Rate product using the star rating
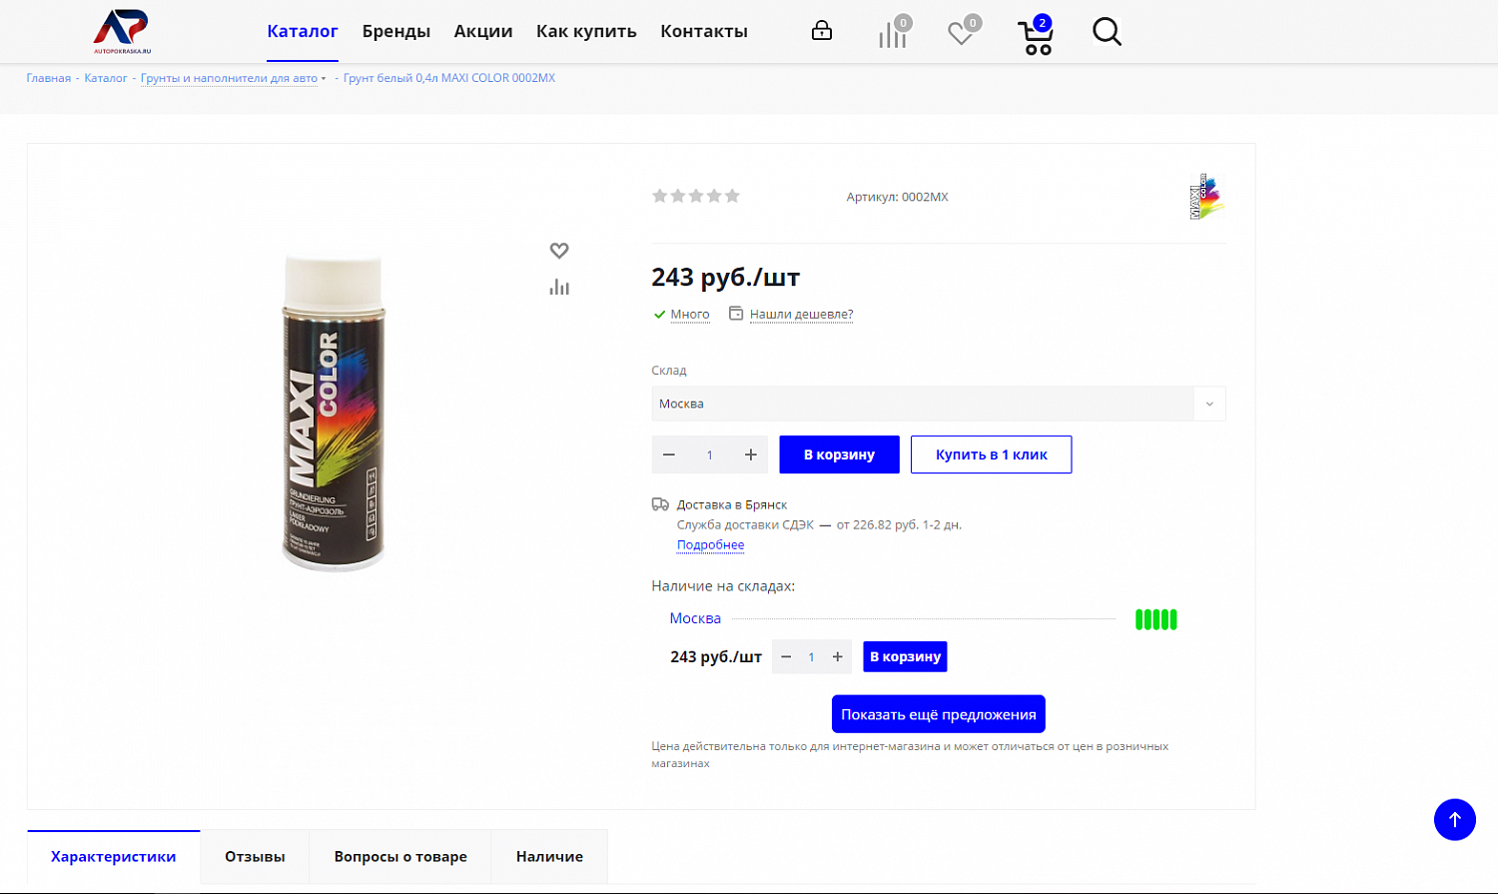The height and width of the screenshot is (894, 1498). (696, 196)
